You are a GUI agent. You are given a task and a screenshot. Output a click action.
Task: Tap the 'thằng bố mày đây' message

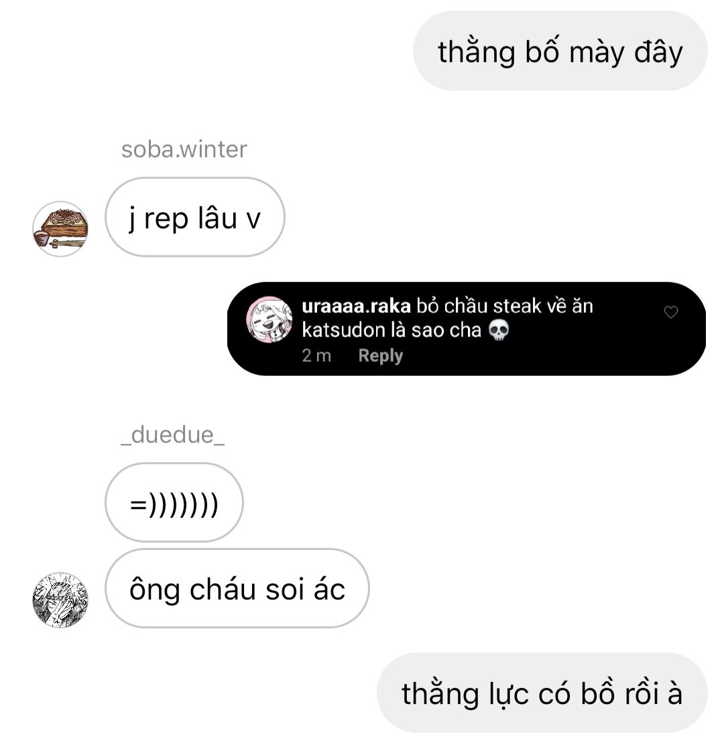pos(560,51)
